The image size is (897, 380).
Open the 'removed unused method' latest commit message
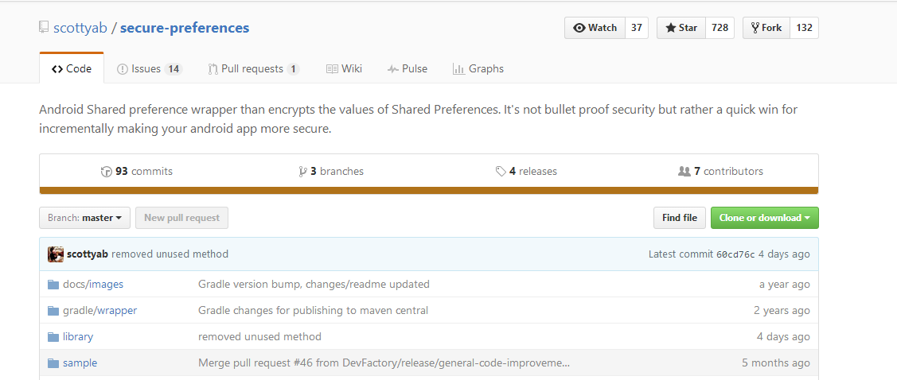tap(170, 254)
